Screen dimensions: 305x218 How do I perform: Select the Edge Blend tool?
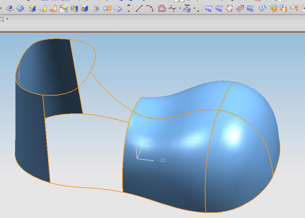click(32, 9)
